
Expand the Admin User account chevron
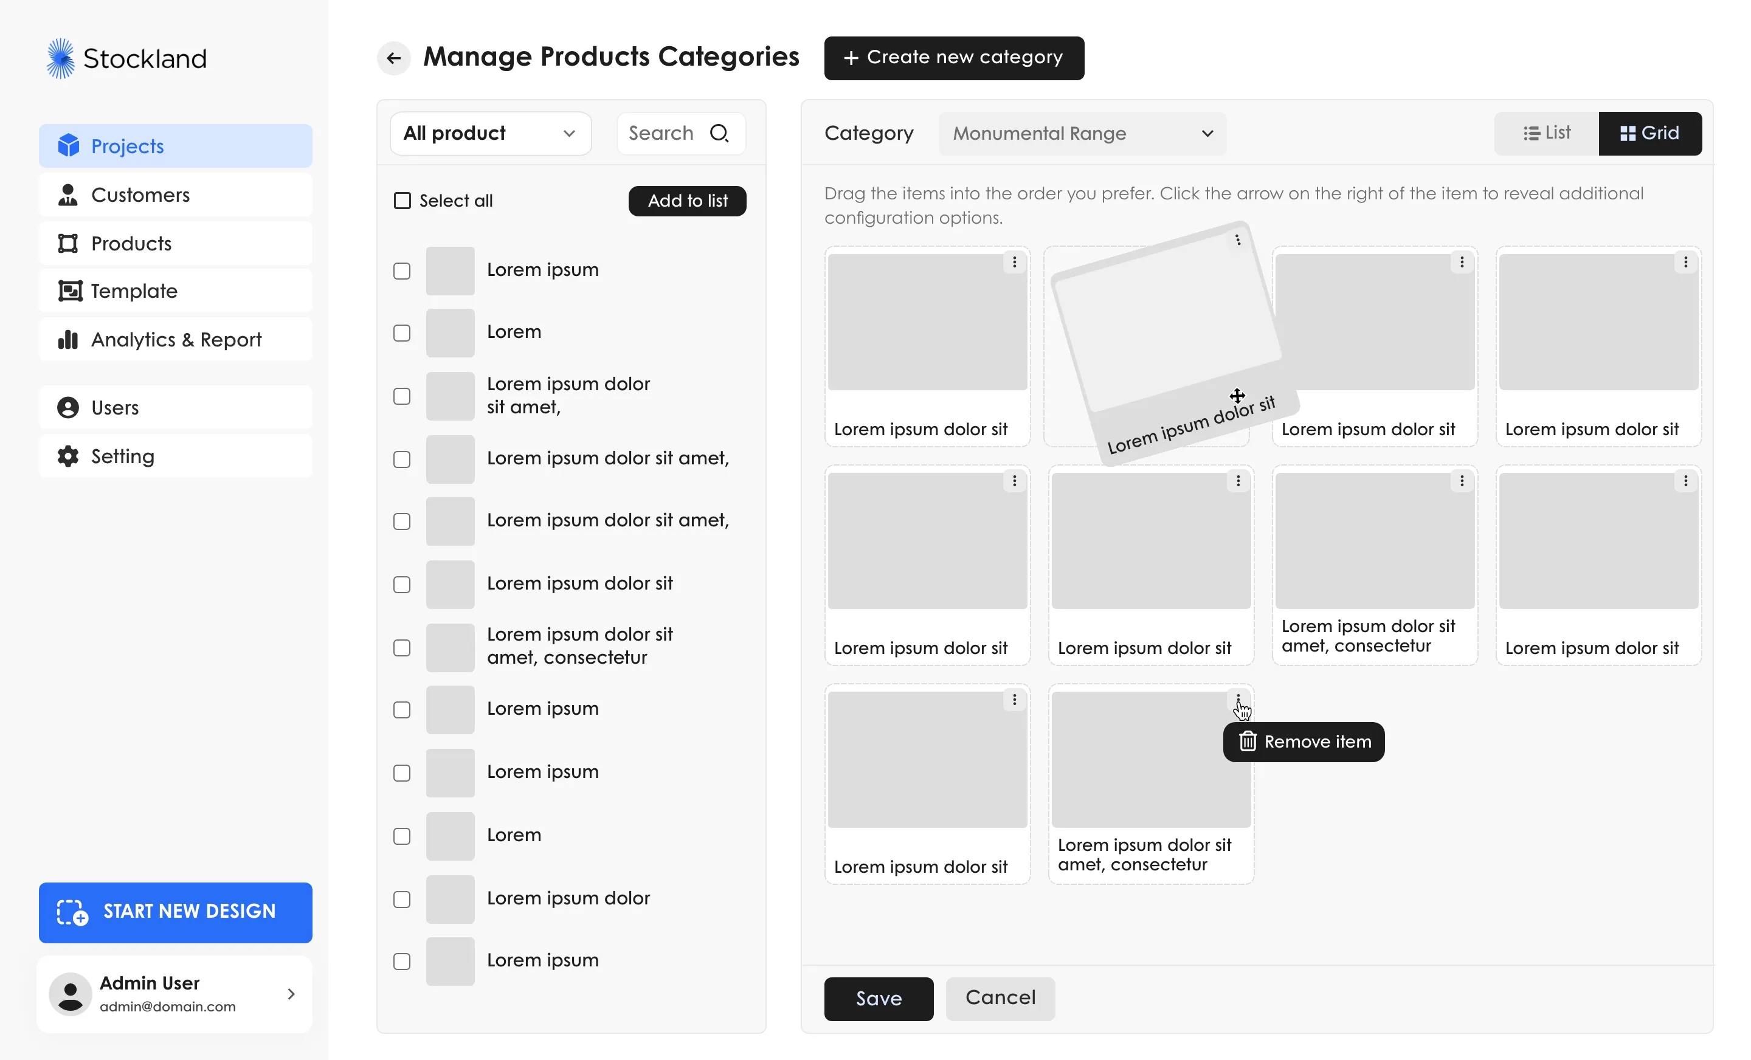pyautogui.click(x=291, y=994)
